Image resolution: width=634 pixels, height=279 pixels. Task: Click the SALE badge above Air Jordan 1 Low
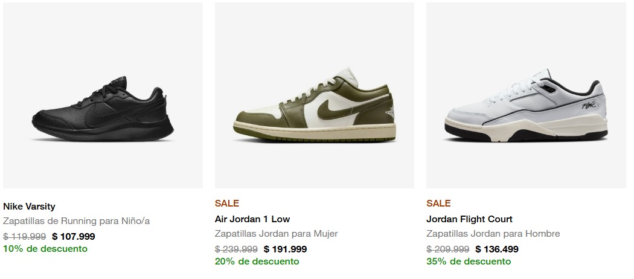227,204
